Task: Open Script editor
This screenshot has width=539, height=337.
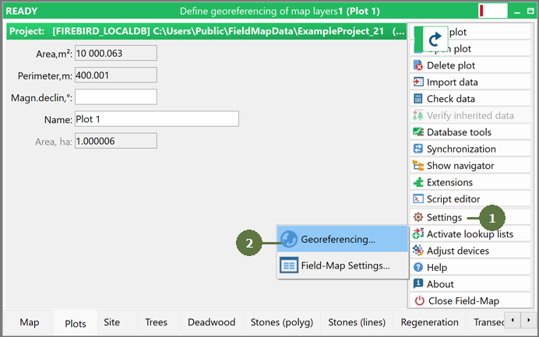Action: click(x=470, y=199)
